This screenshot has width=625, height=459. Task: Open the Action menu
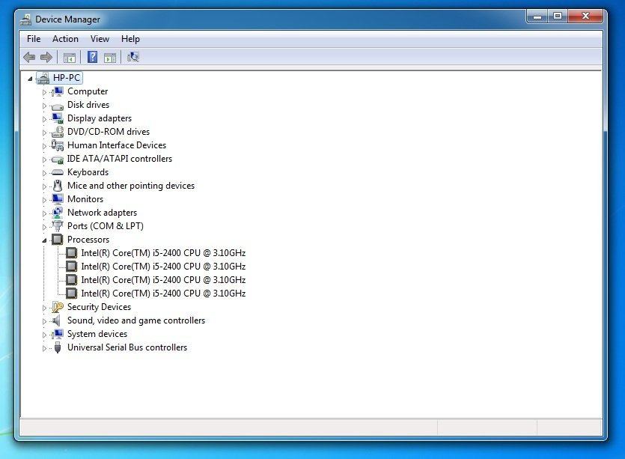65,39
